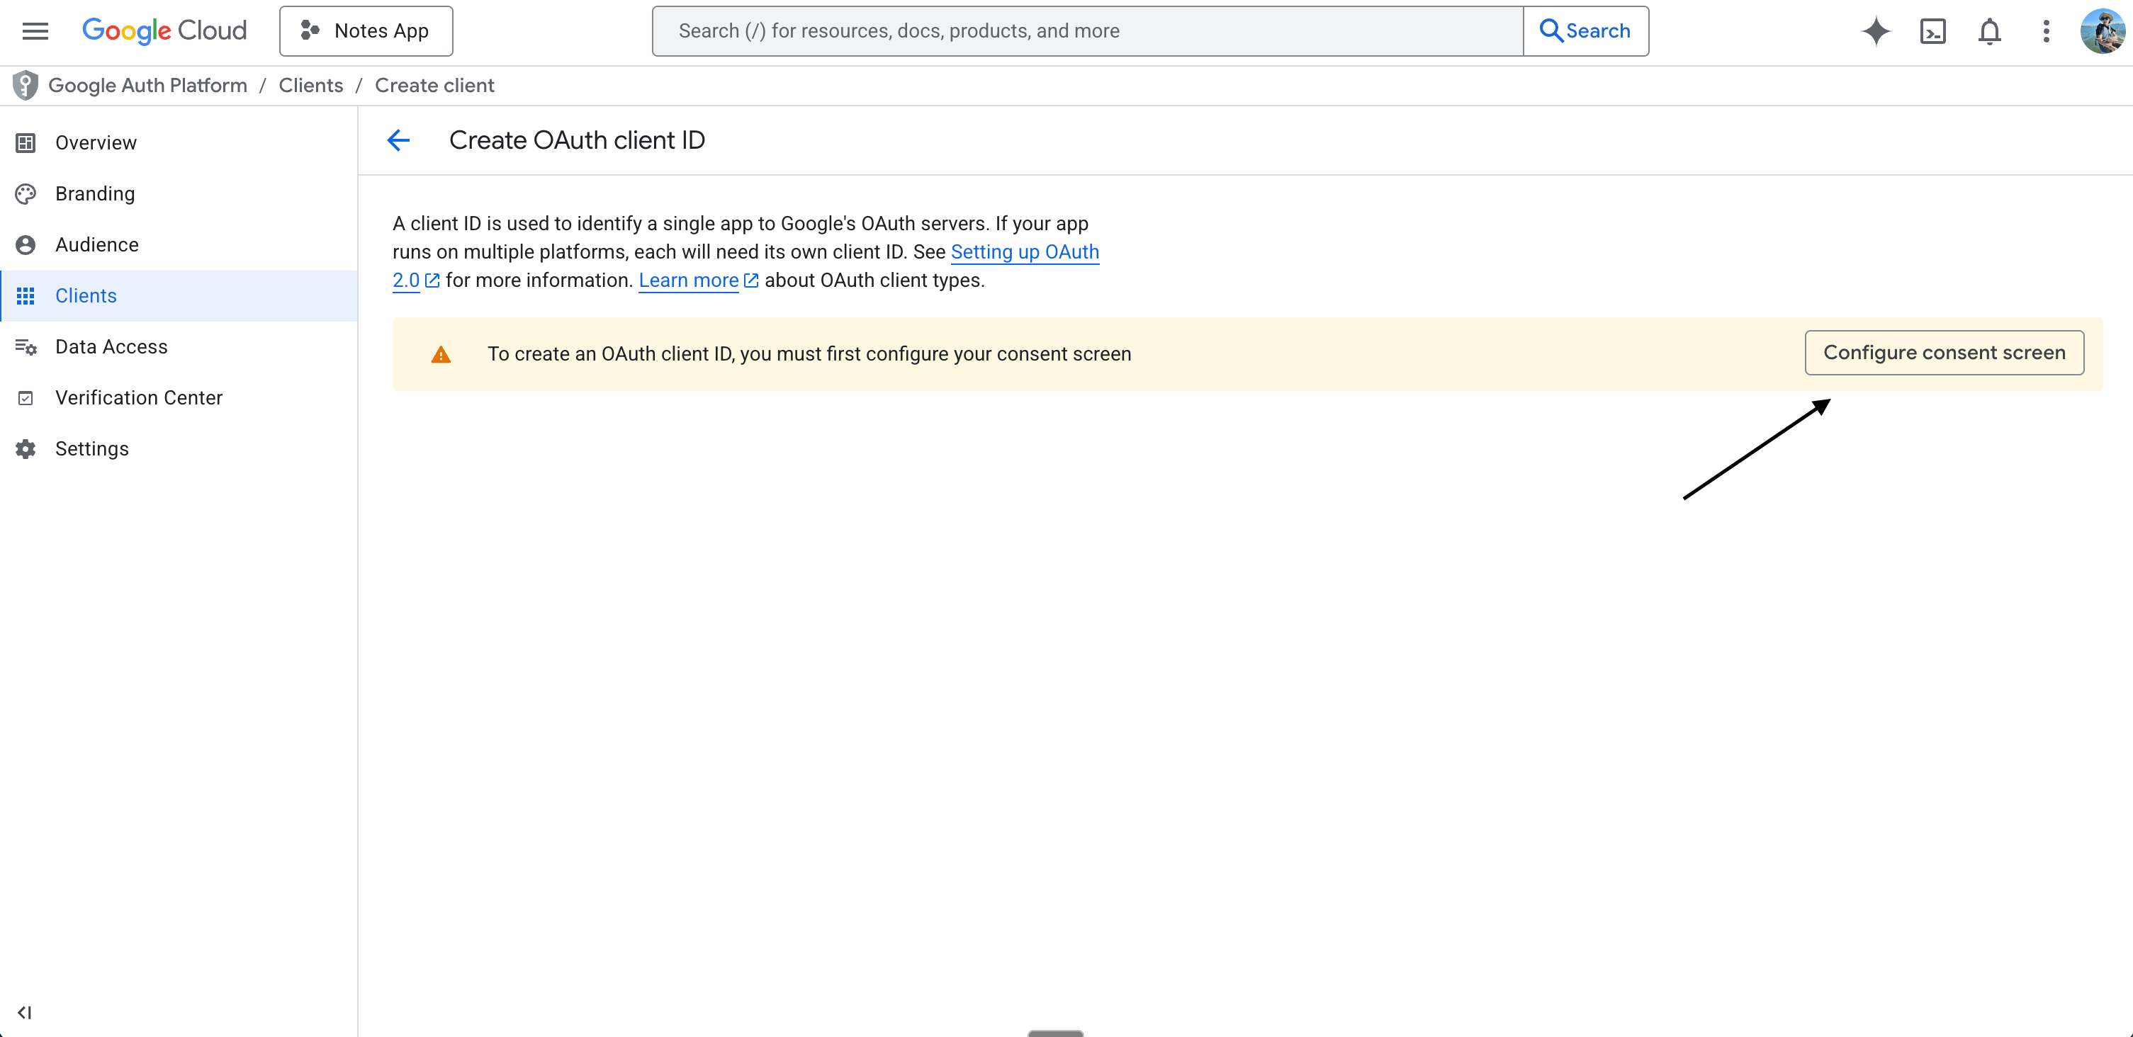Open the account profile avatar
2133x1037 pixels.
2103,31
